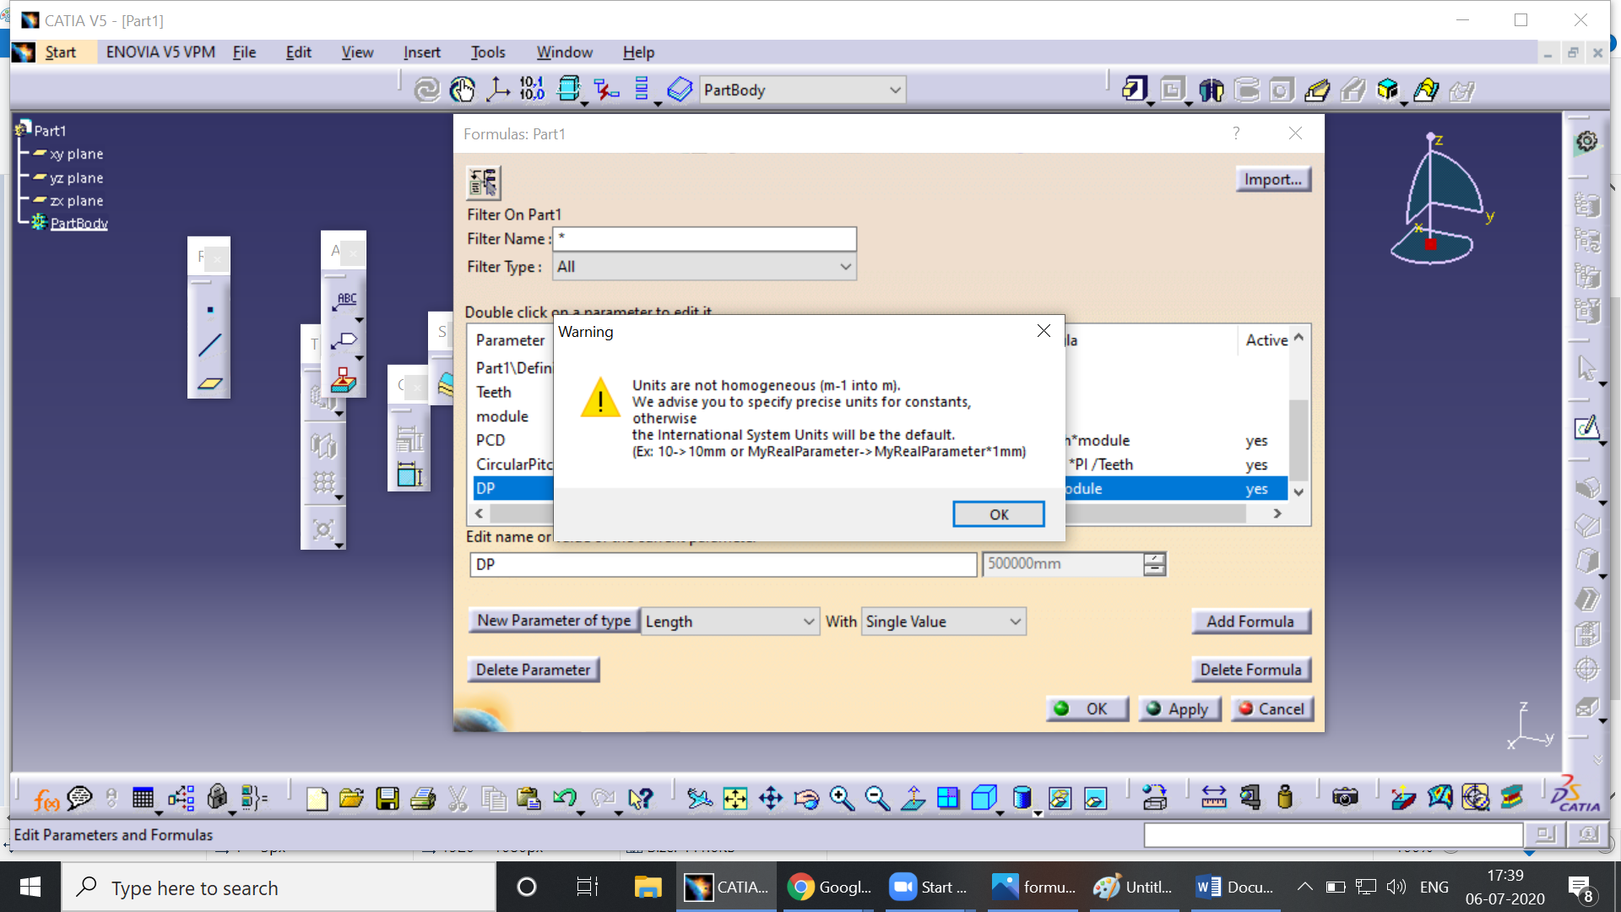Click the Add Formula button
This screenshot has height=912, width=1621.
pos(1250,622)
